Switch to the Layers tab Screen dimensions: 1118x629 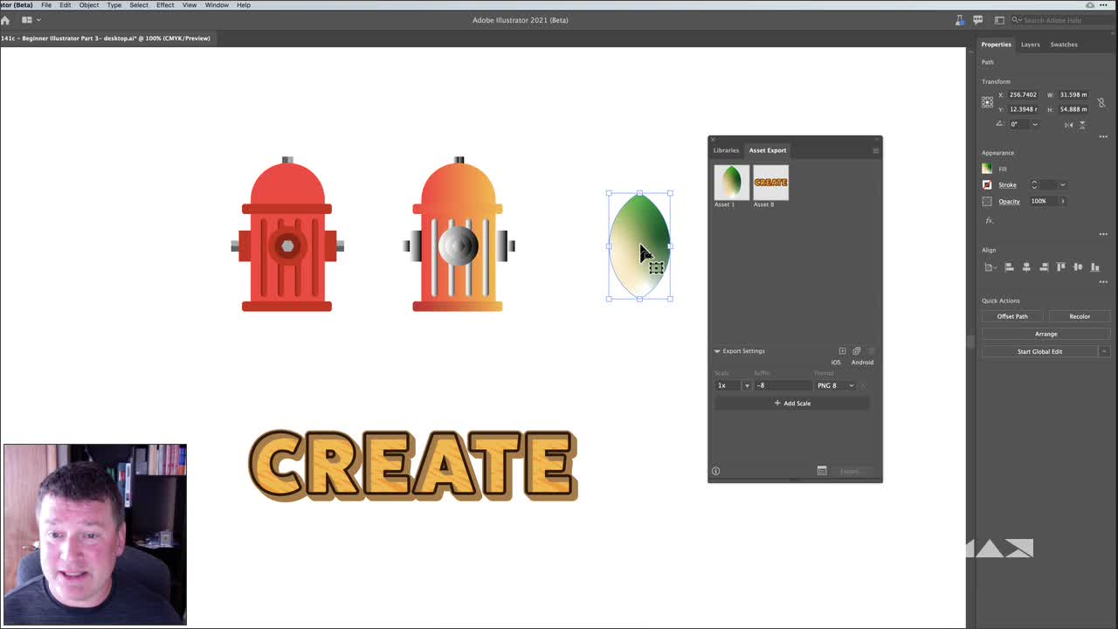click(x=1030, y=45)
